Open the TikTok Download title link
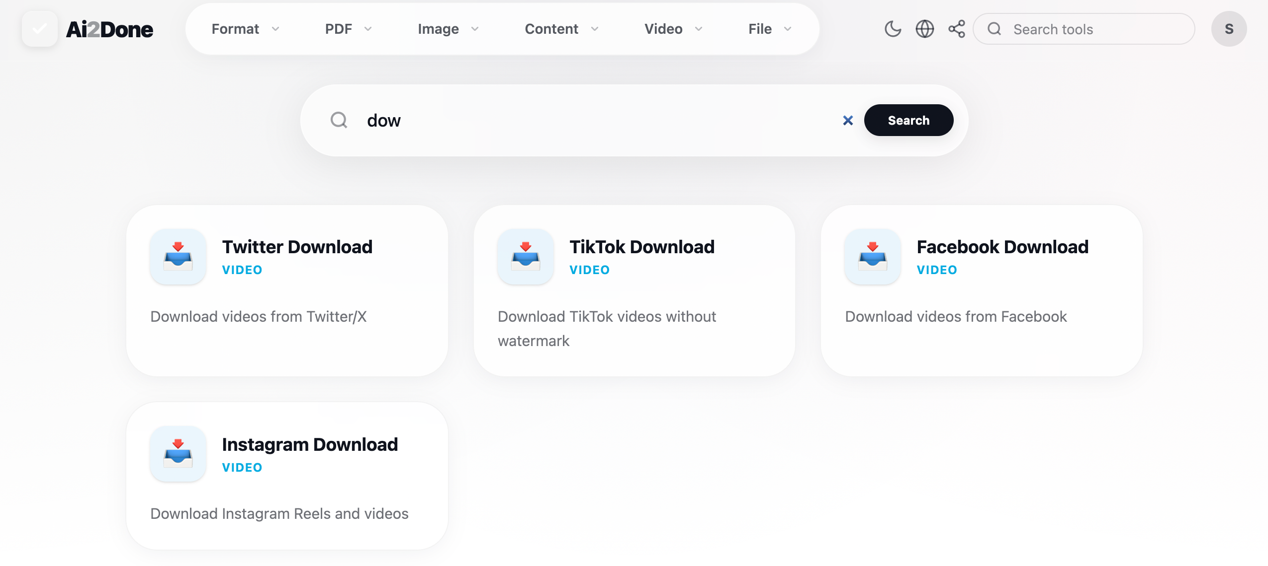This screenshot has height=566, width=1268. (641, 247)
